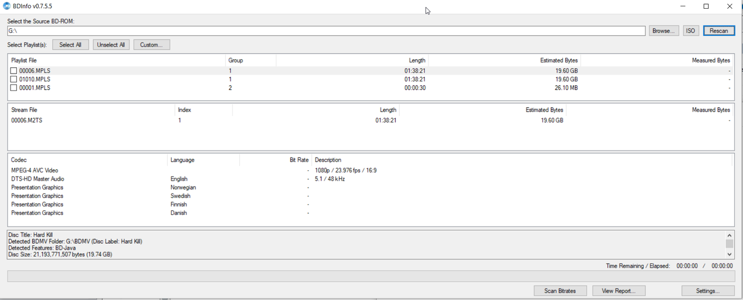Viewport: 743px width, 300px height.
Task: Select the 00001.MPLS playlist name
Action: click(x=35, y=88)
